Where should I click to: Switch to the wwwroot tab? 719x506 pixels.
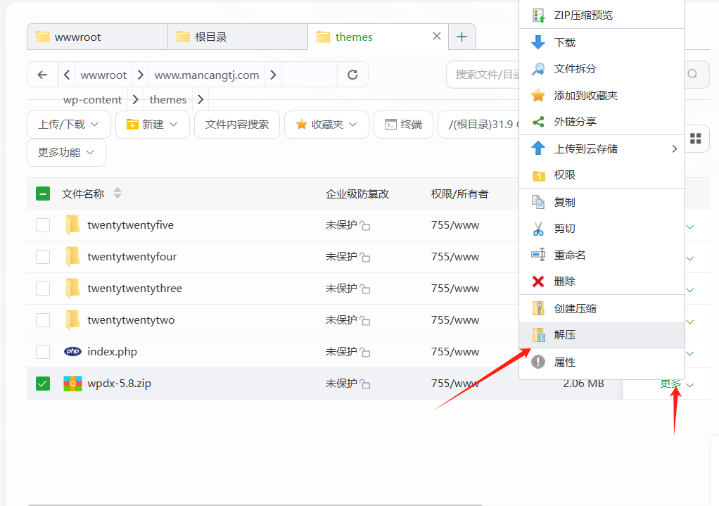pyautogui.click(x=97, y=37)
